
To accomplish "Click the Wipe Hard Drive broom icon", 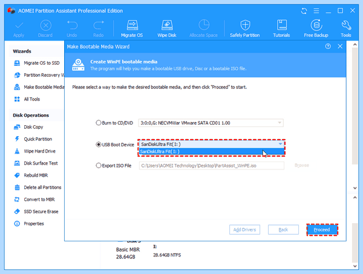I will click(17, 151).
